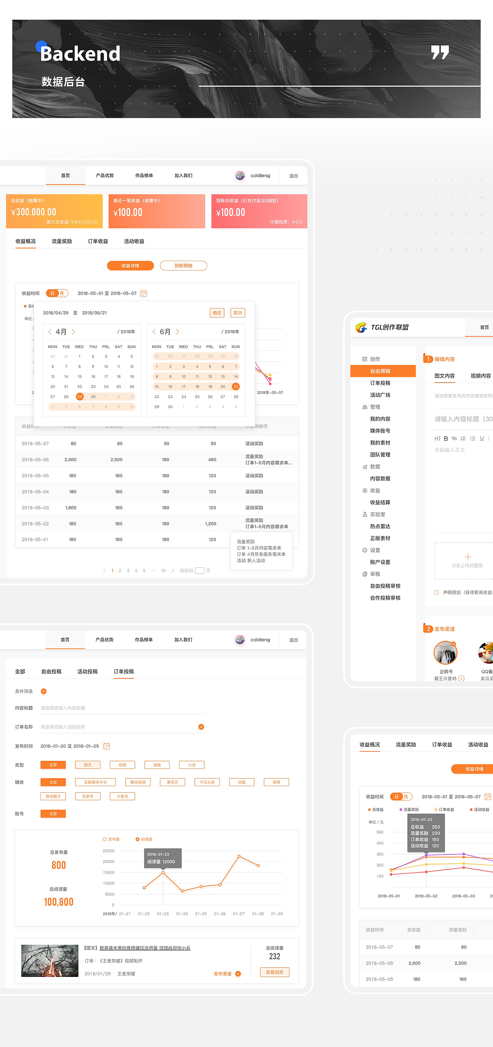493x1047 pixels.
Task: Apply H1 heading format in editor
Action: point(437,438)
